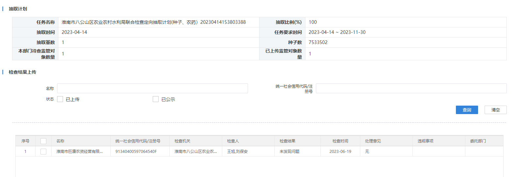
Task: Click the 名称 column header
Action: coord(60,141)
